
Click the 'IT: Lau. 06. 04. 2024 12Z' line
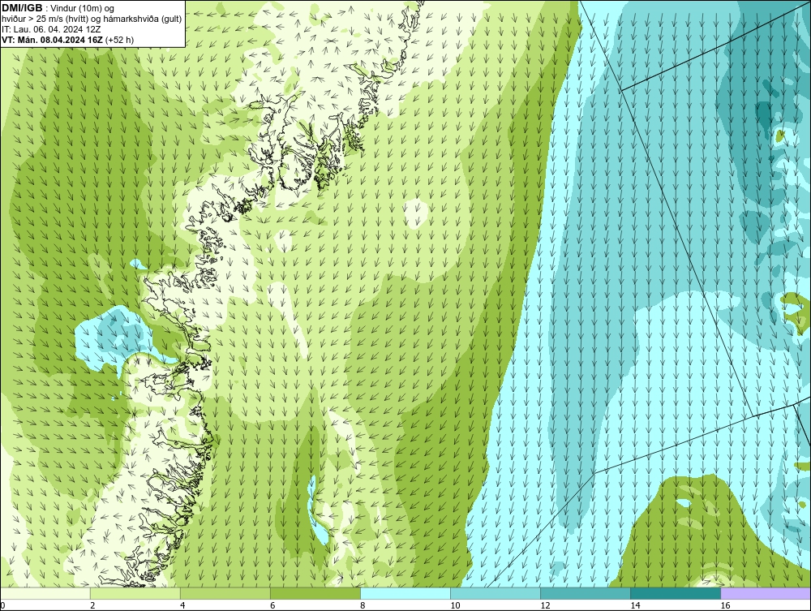coord(51,29)
